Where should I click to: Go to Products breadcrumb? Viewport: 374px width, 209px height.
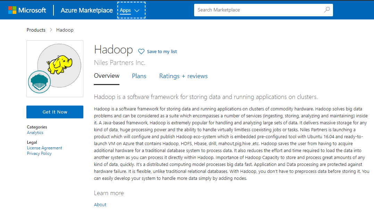[36, 30]
